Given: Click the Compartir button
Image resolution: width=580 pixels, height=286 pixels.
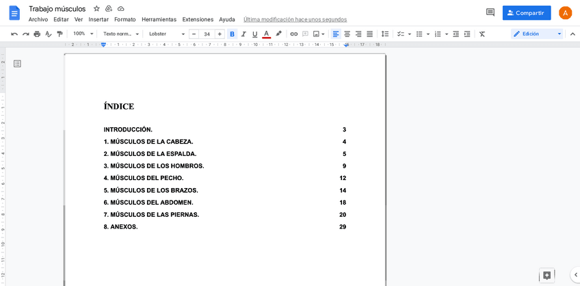Looking at the screenshot, I should point(526,13).
